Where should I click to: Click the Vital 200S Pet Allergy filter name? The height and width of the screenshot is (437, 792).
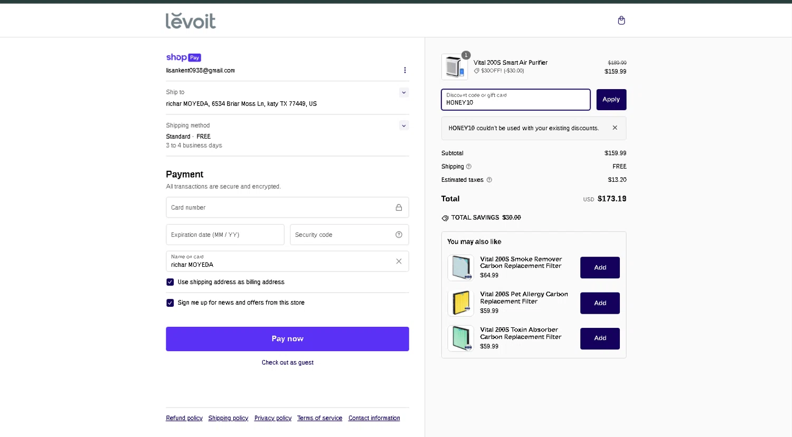pyautogui.click(x=524, y=298)
